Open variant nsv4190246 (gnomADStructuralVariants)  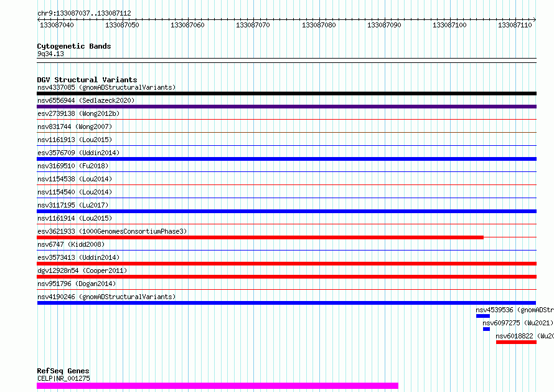pyautogui.click(x=106, y=297)
